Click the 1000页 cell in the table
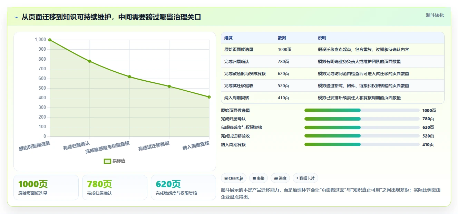 click(x=285, y=50)
